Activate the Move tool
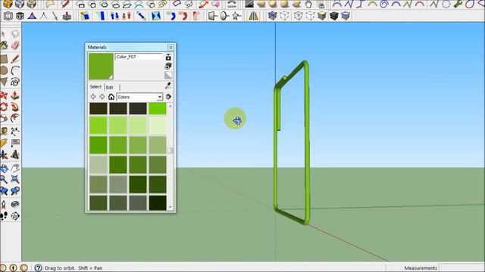Viewport: 485px width, 272px height. 4,95
